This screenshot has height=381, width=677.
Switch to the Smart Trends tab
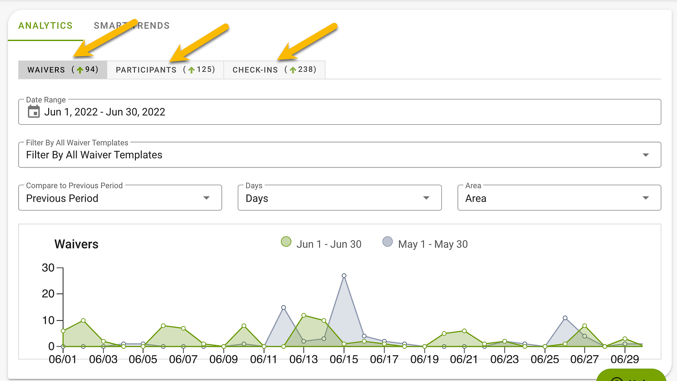[x=132, y=25]
